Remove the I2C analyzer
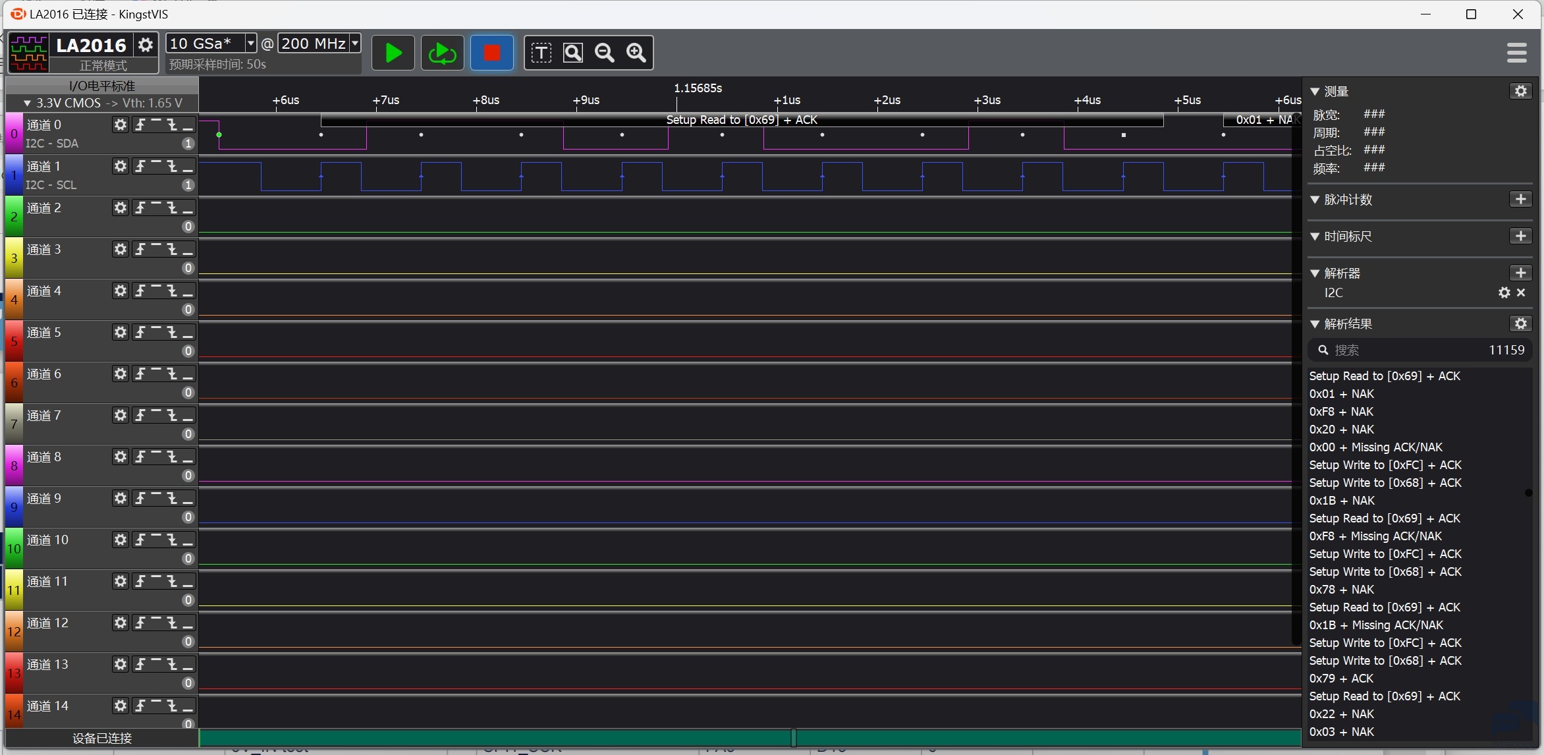This screenshot has width=1544, height=755. coord(1521,293)
